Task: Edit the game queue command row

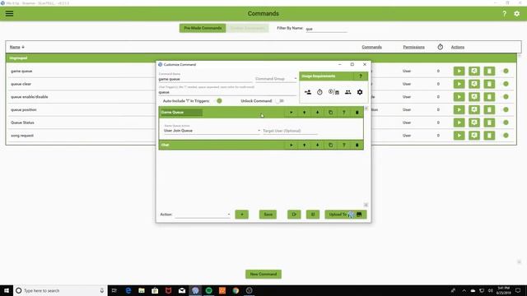Action: click(474, 72)
